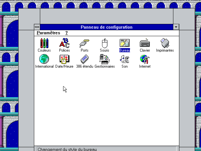The height and width of the screenshot is (151, 201).
Task: Select the Ports icon
Action: tap(84, 43)
